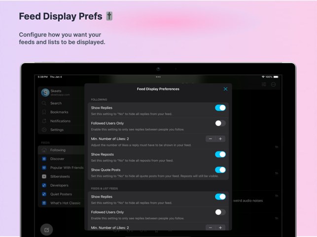Open the compose new post button

(x=47, y=230)
